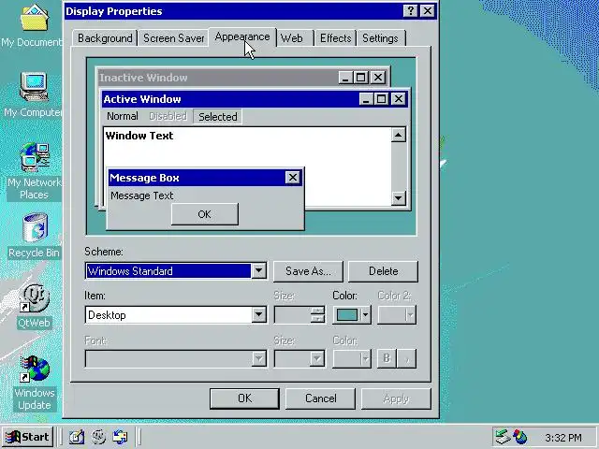Viewport: 599px width, 449px height.
Task: Click preview scrollbar down arrow
Action: tap(398, 197)
